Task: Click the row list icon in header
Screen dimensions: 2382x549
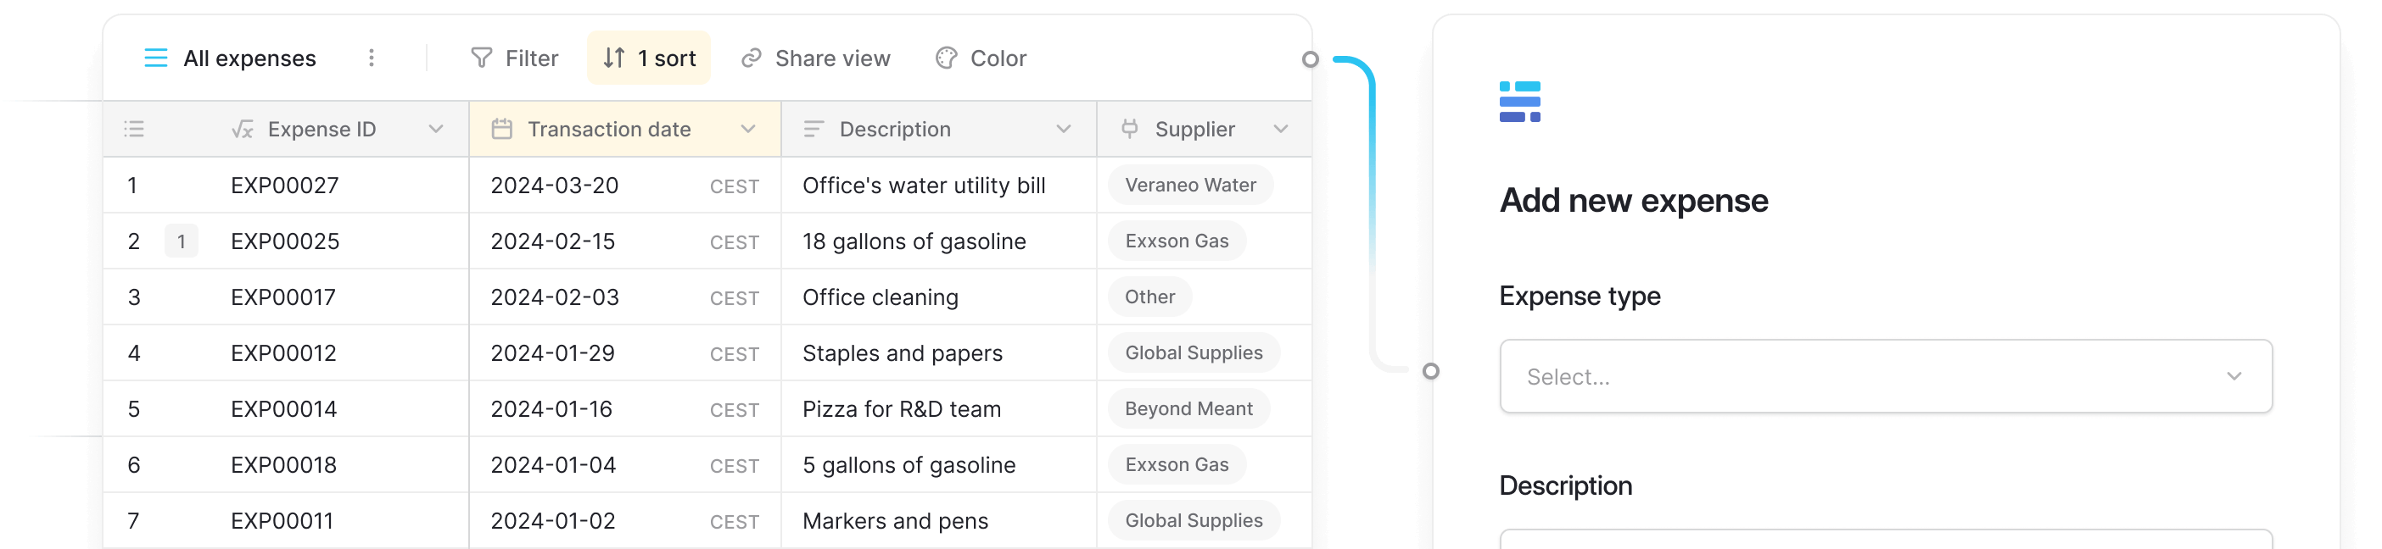Action: (x=134, y=130)
